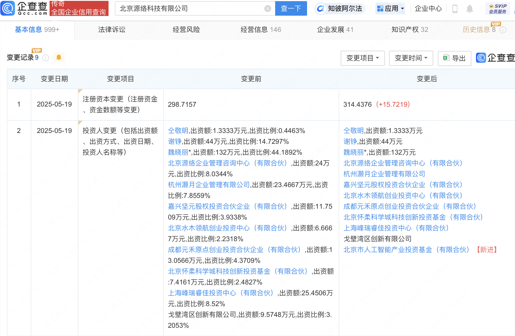Open 北京怀柔科学城科技创新投资基金 link in 变更后
The height and width of the screenshot is (336, 515).
pyautogui.click(x=414, y=217)
